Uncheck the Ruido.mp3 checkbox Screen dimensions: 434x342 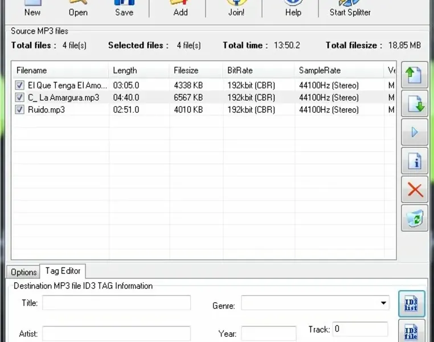(x=19, y=109)
